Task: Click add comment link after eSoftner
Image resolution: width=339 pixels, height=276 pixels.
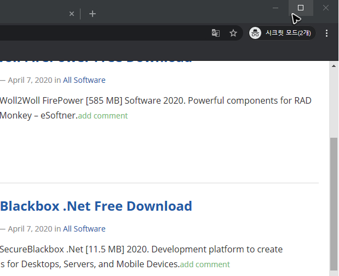Action: coord(103,116)
